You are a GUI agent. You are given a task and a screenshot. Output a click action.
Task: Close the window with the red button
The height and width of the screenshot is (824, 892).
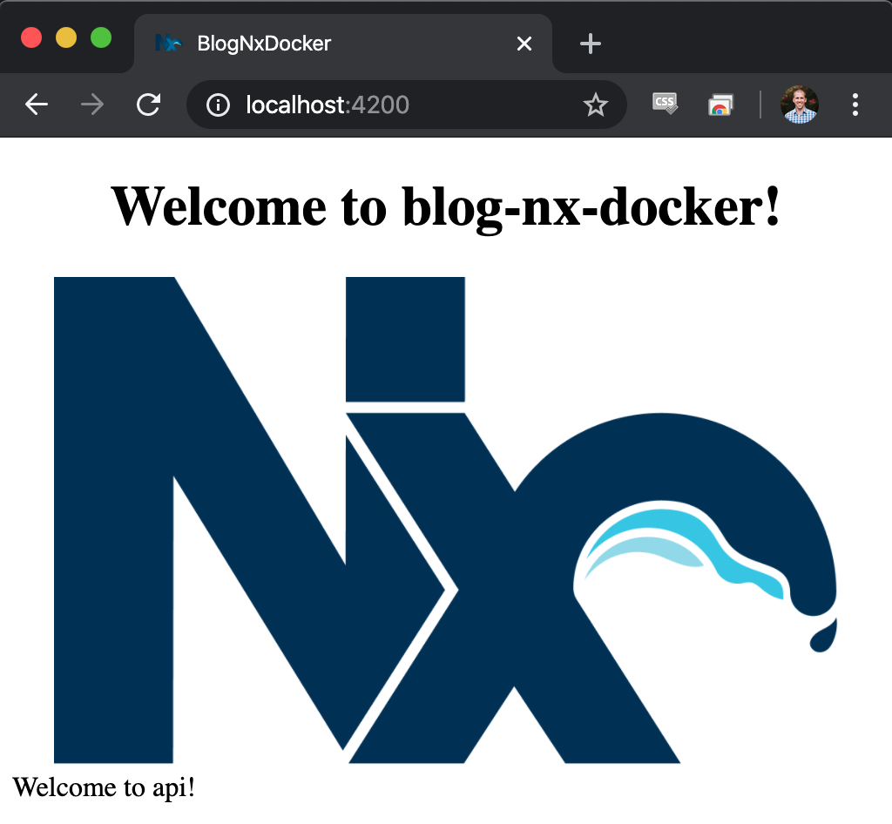pyautogui.click(x=31, y=38)
